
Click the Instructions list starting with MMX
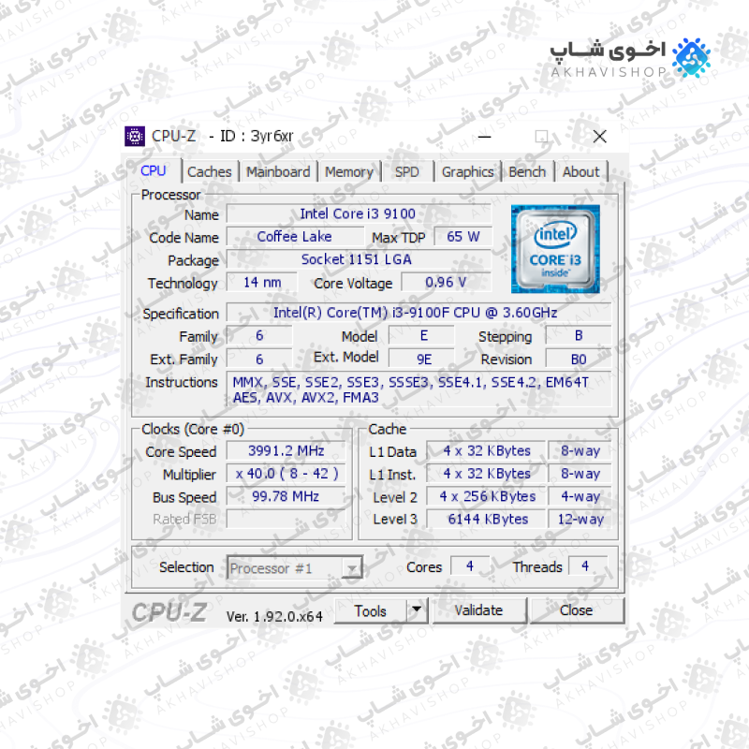click(419, 389)
